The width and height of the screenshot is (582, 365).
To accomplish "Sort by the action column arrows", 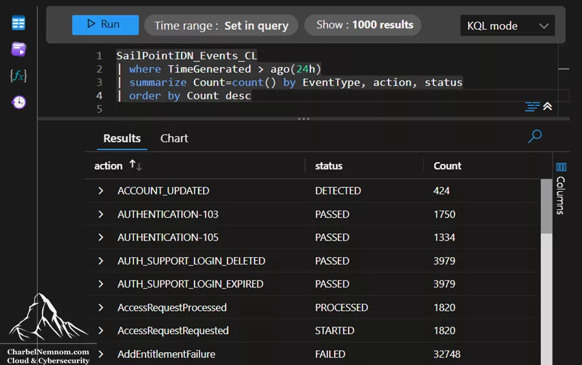I will [136, 165].
